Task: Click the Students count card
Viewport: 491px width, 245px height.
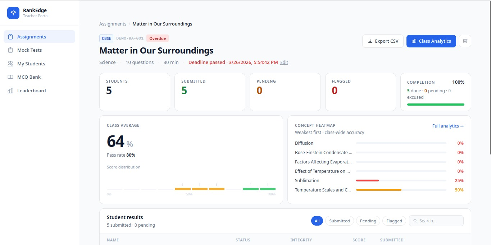Action: coord(135,92)
